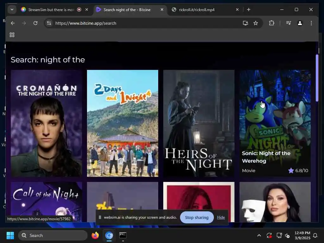Hide the screen sharing notification bar
Screen dimensions: 324x243
pyautogui.click(x=221, y=217)
